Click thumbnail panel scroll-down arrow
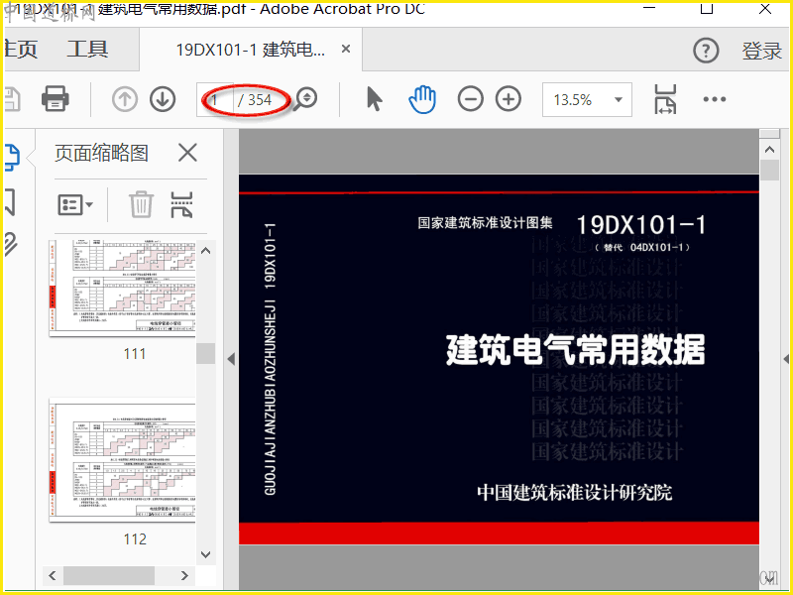Screen dimensions: 793x595 click(x=206, y=554)
